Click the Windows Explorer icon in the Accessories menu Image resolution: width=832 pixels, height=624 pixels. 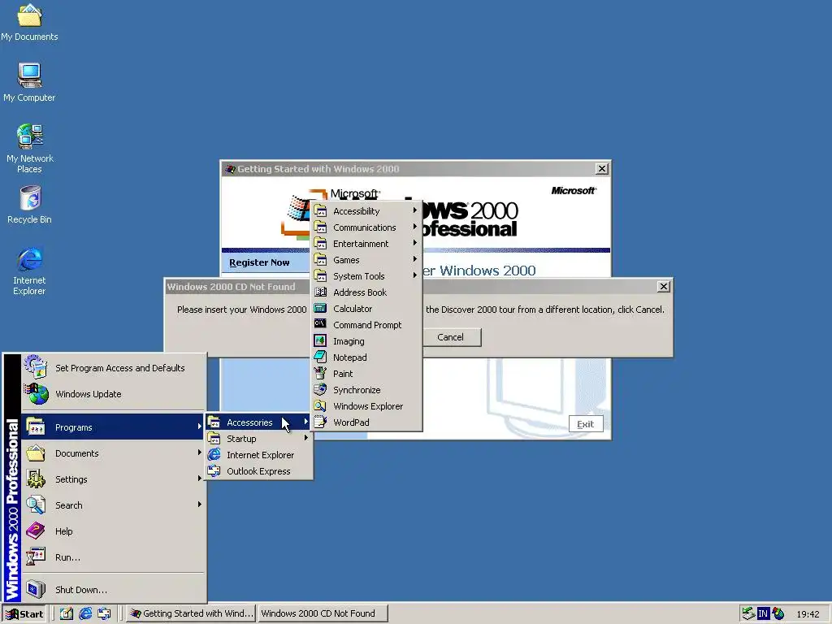pos(320,406)
